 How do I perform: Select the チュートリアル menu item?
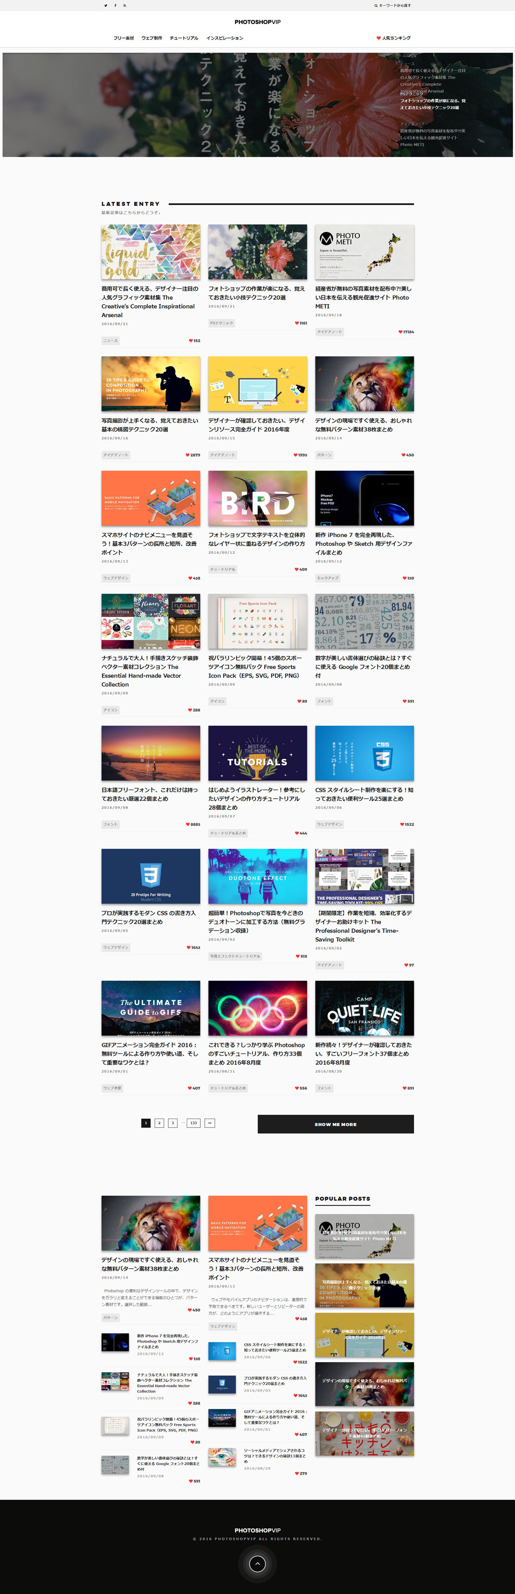[x=184, y=38]
